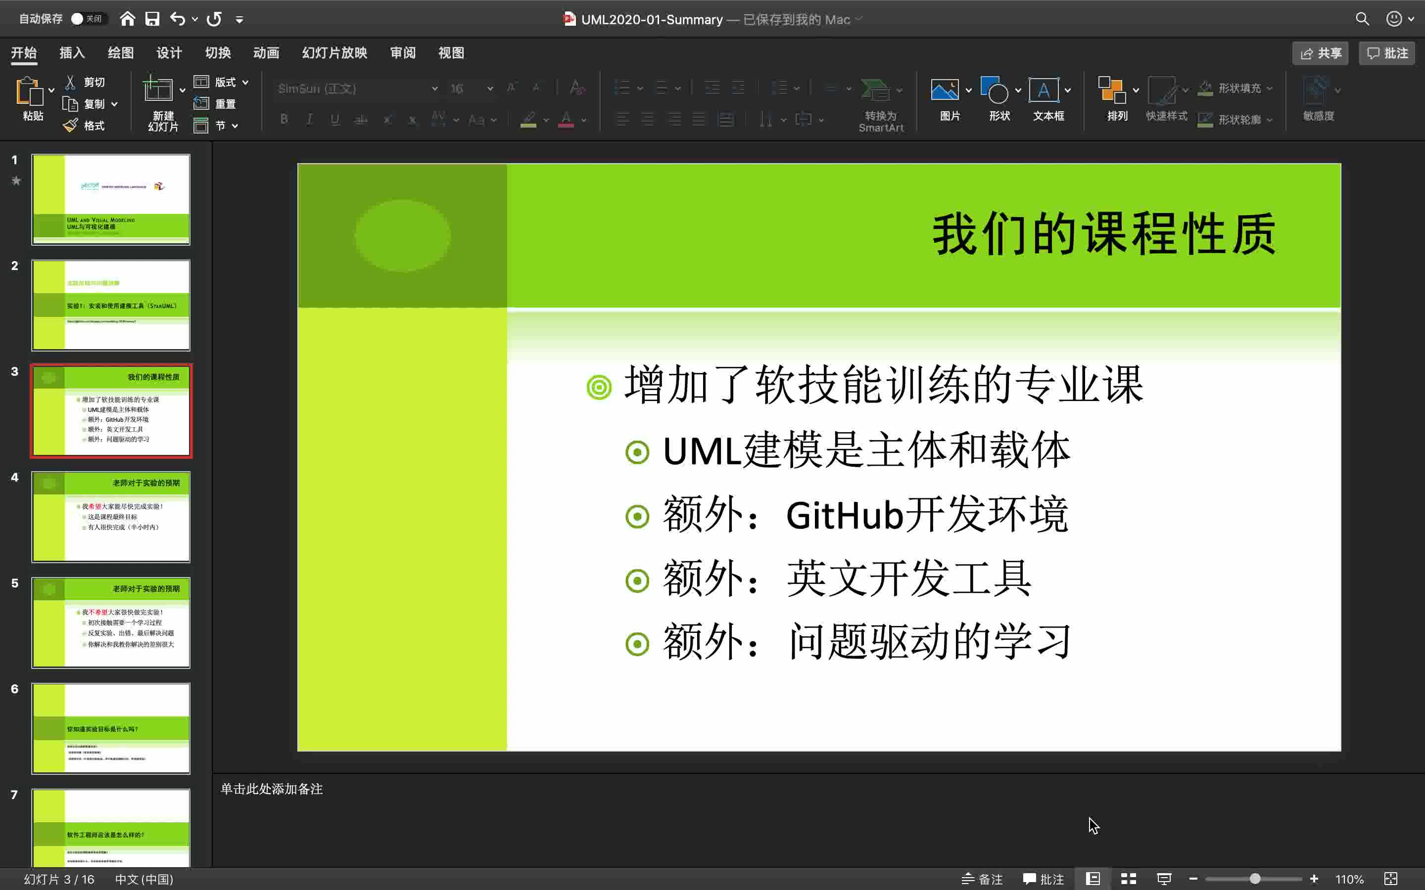The image size is (1425, 890).
Task: Click zoom out minus icon
Action: [1193, 879]
